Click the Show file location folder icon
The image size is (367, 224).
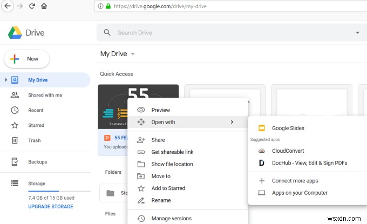141,164
